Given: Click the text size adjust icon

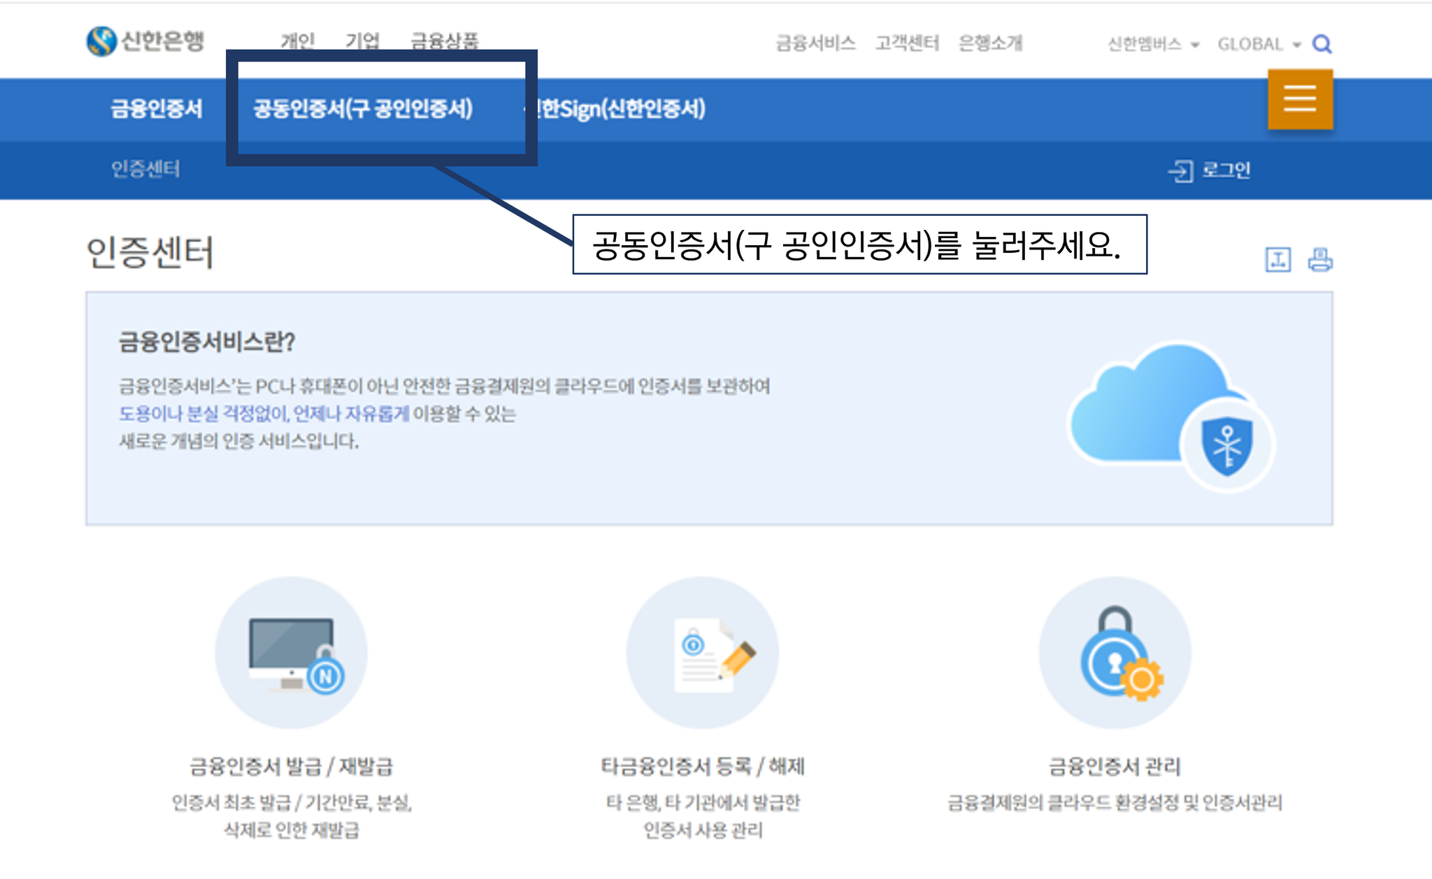Looking at the screenshot, I should tap(1277, 259).
